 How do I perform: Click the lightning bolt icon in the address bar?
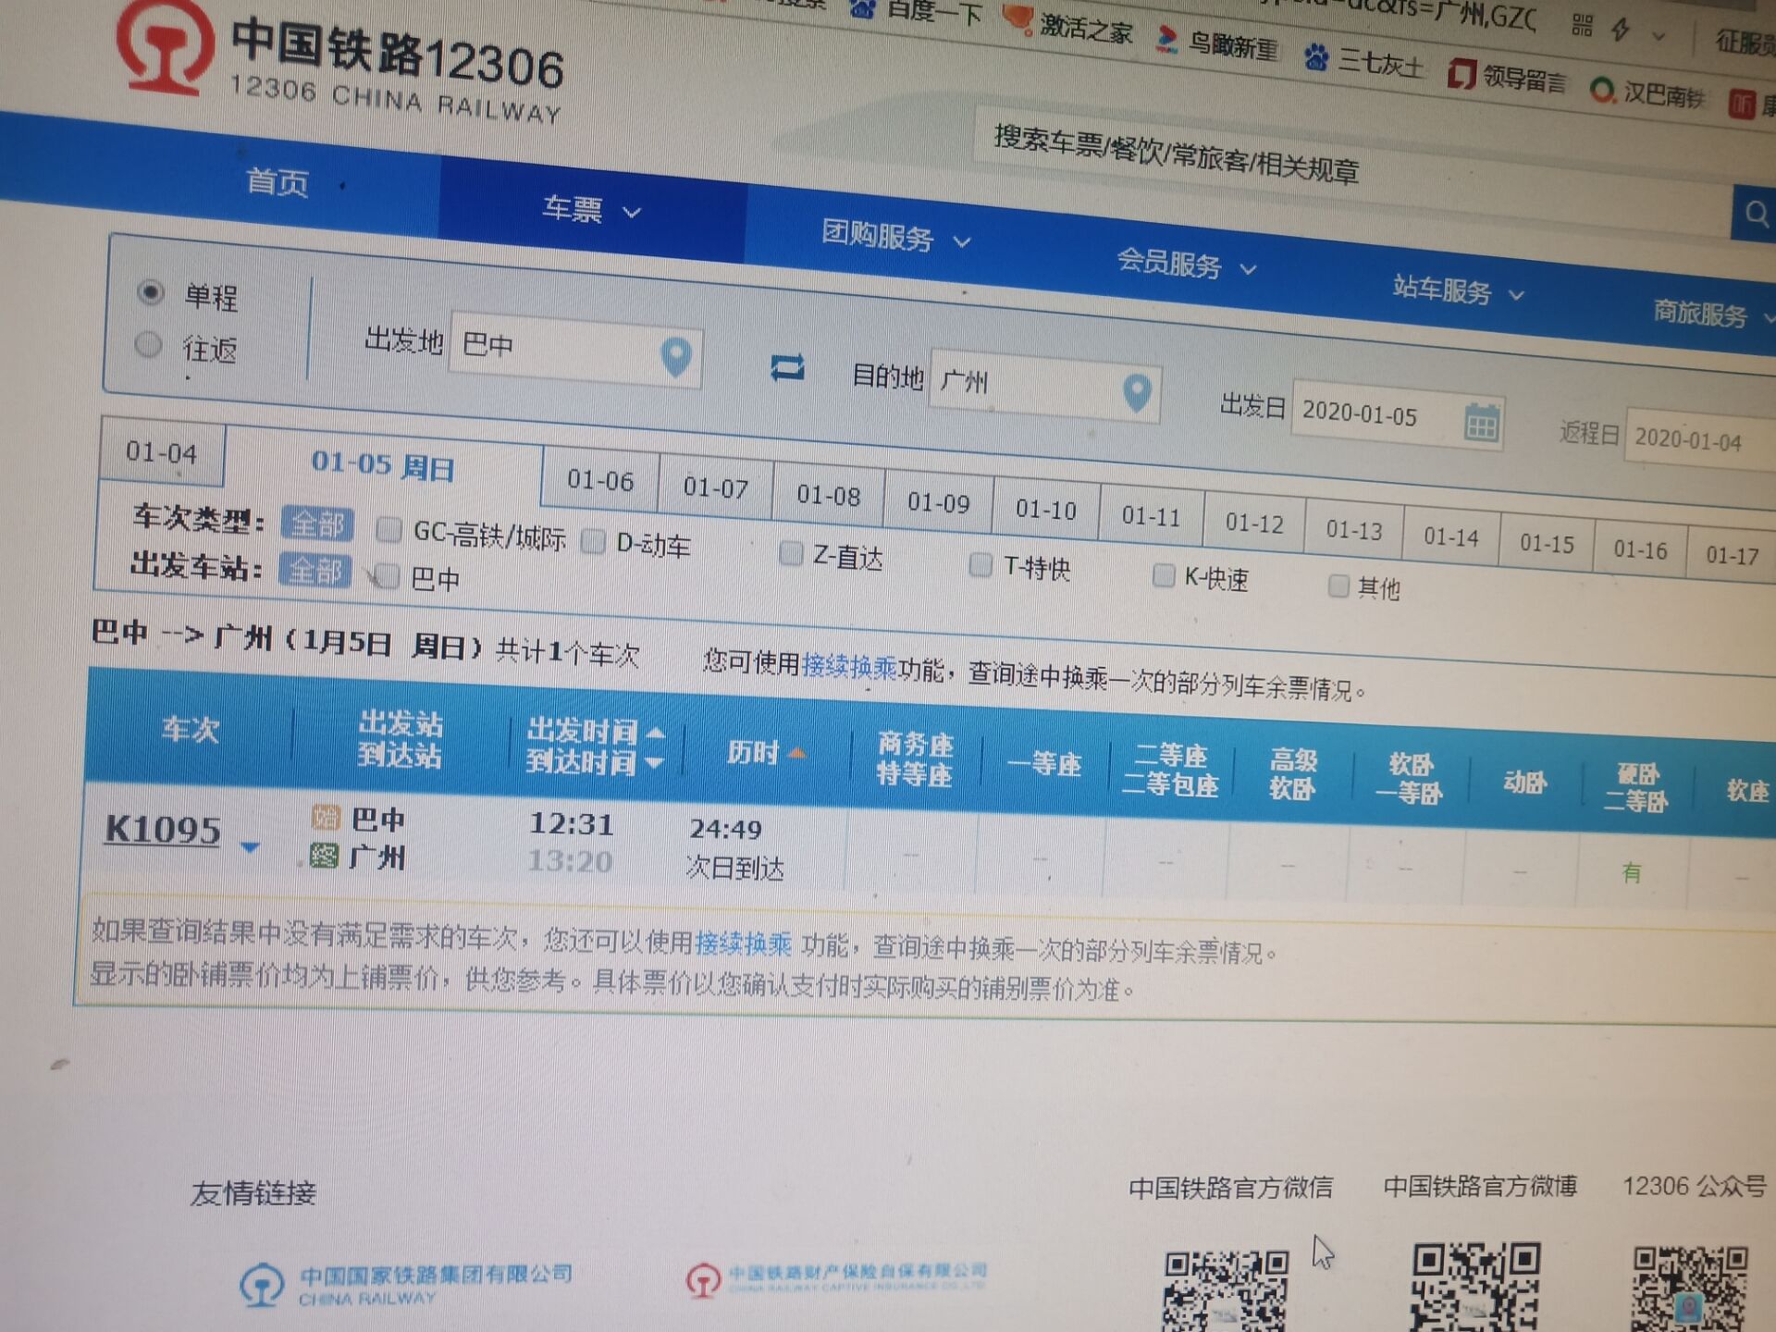tap(1620, 30)
